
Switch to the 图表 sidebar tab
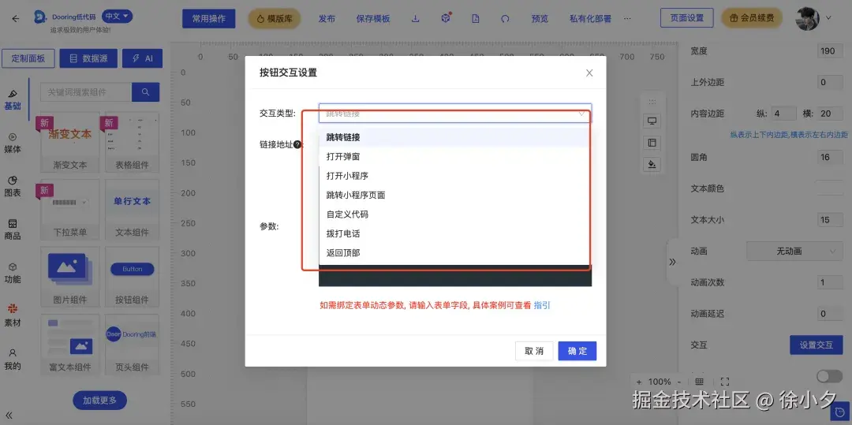pos(13,187)
